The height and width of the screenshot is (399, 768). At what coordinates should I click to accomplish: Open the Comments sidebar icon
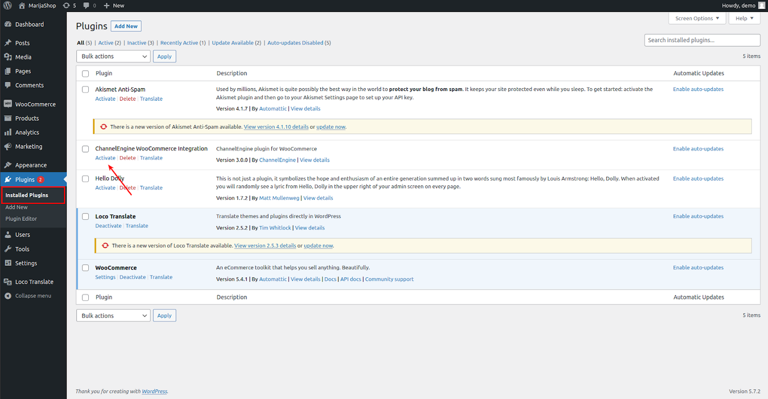click(x=8, y=85)
